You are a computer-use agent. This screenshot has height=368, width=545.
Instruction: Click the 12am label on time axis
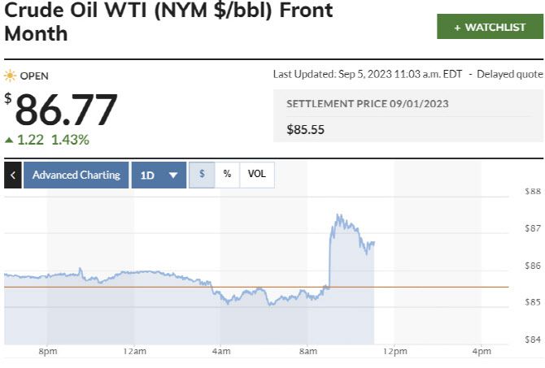(x=134, y=352)
